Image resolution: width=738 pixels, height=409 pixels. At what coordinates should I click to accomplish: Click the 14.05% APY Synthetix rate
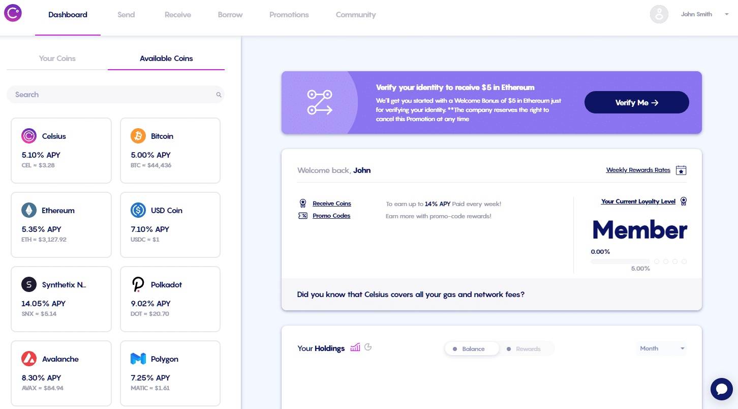(44, 304)
